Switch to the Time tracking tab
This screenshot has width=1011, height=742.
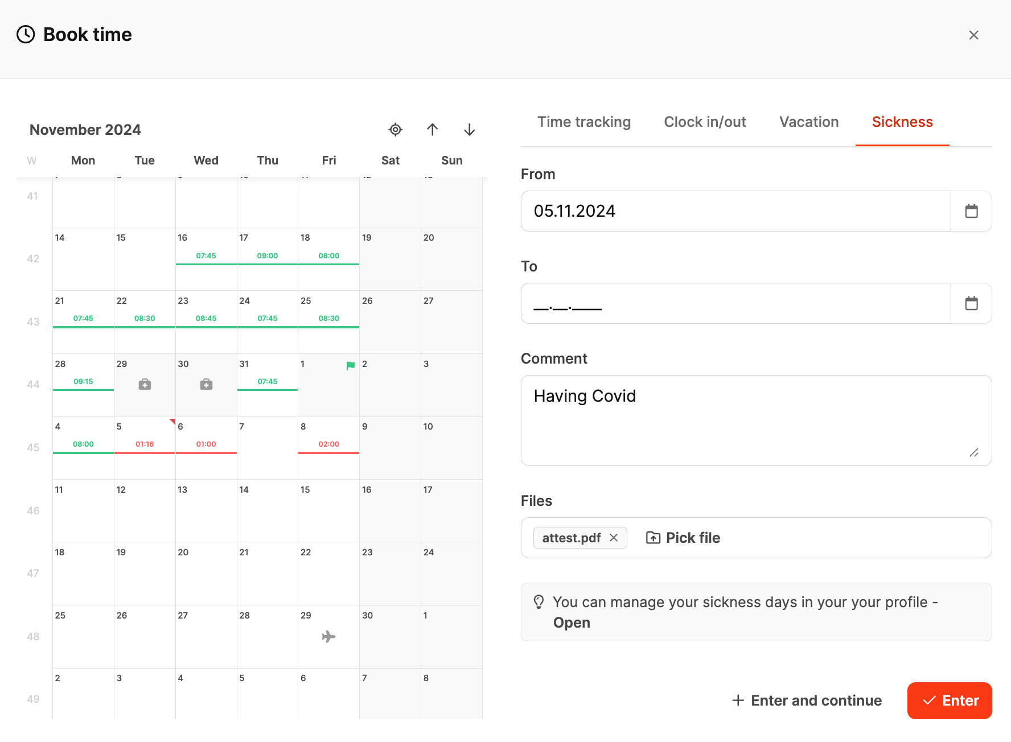(x=584, y=122)
